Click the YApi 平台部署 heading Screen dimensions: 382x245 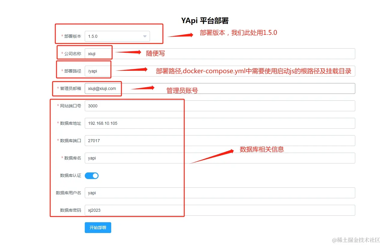(205, 21)
